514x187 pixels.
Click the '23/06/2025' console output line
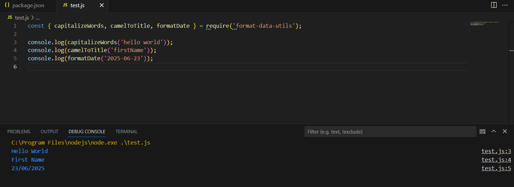point(28,168)
